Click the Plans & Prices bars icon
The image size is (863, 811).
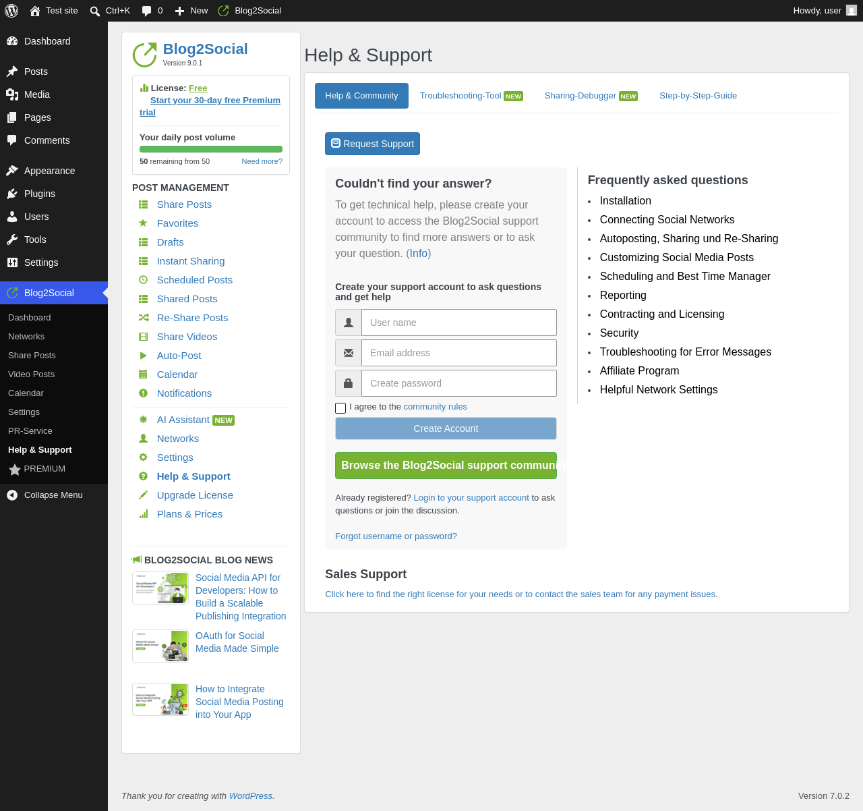(x=143, y=513)
